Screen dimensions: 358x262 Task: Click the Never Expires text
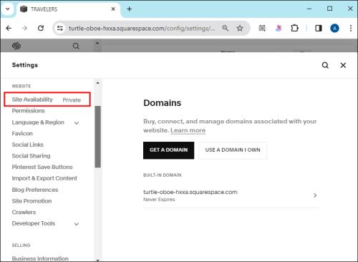click(x=159, y=200)
